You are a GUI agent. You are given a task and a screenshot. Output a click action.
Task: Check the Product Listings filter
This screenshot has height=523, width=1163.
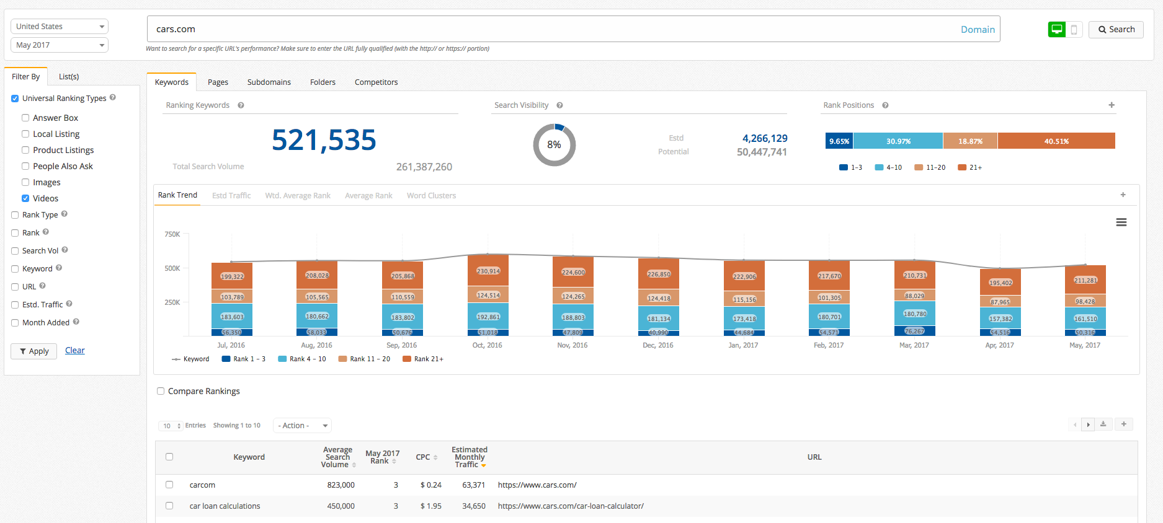coord(25,150)
